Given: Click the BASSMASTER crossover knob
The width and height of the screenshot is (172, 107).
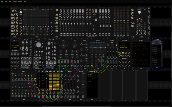Looking at the screenshot, I should [139, 12].
